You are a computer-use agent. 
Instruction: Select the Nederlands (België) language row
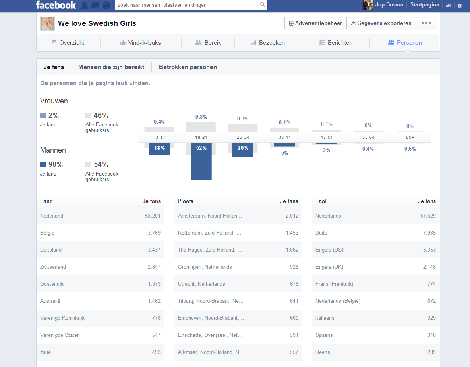[376, 301]
